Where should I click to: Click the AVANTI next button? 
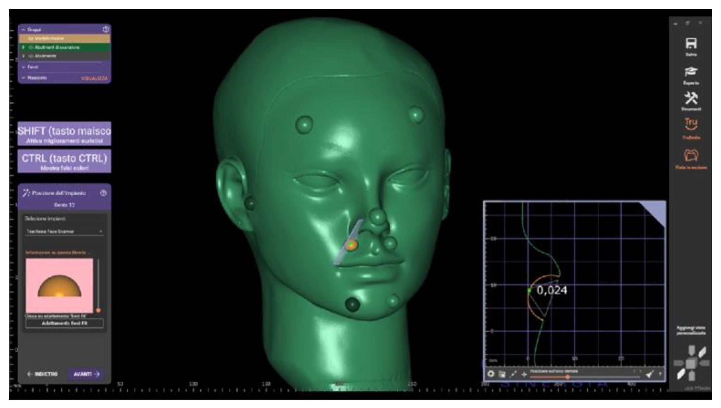86,374
